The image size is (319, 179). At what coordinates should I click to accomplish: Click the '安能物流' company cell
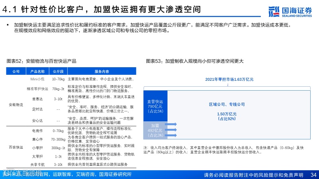(x=16, y=105)
